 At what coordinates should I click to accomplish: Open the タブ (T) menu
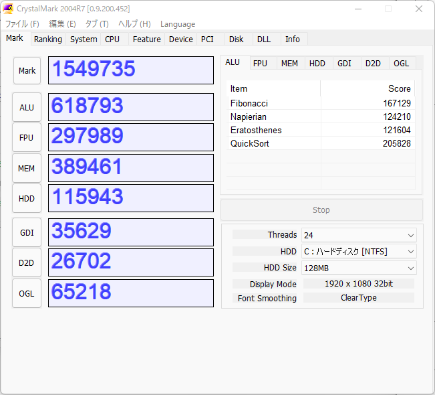tap(97, 24)
